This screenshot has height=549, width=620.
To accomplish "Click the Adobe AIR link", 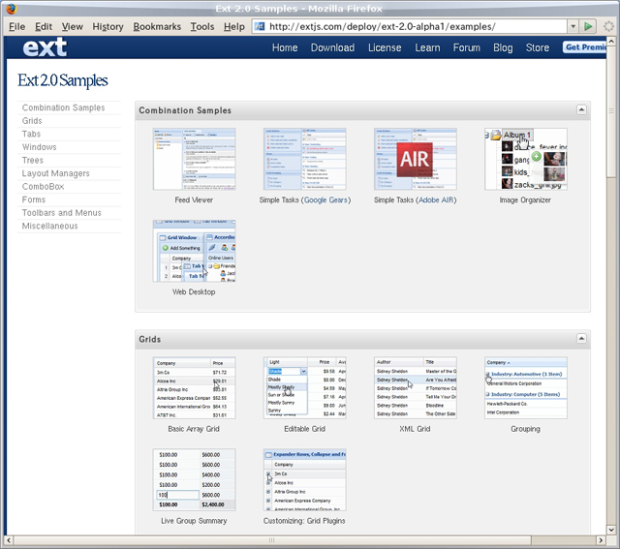I will click(436, 200).
